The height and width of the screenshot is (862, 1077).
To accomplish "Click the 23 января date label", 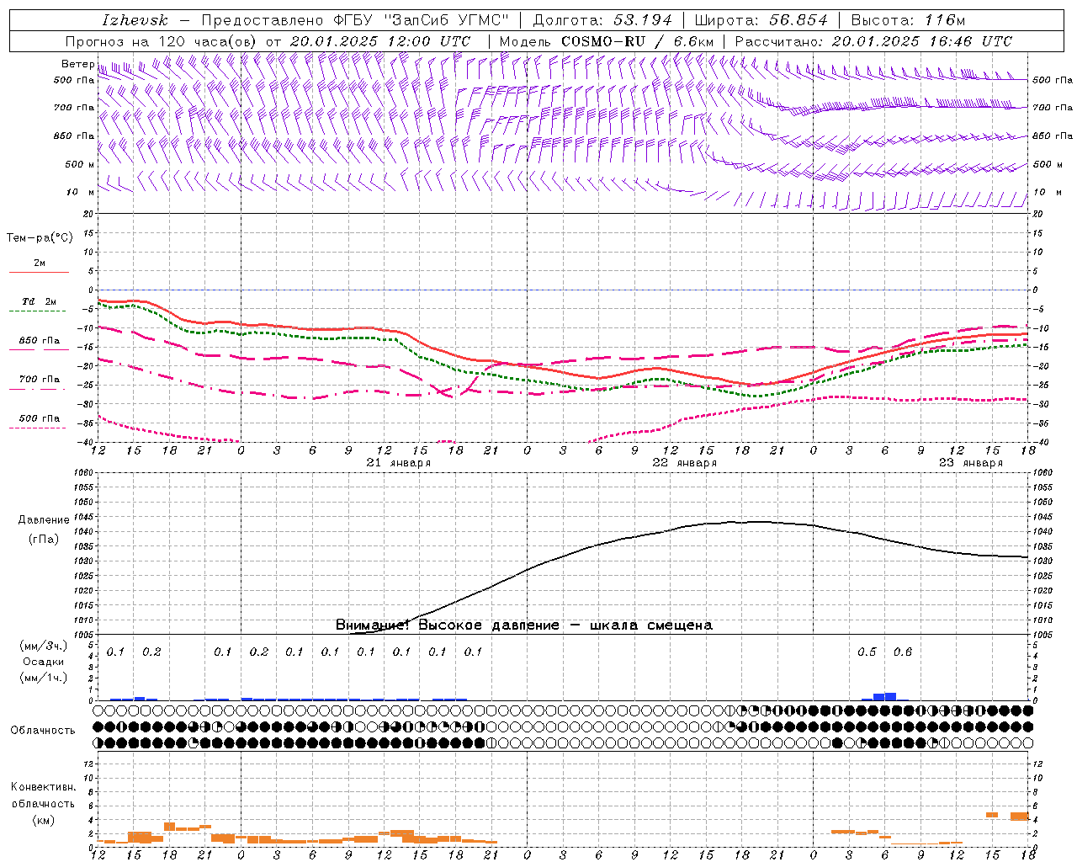I will 970,463.
